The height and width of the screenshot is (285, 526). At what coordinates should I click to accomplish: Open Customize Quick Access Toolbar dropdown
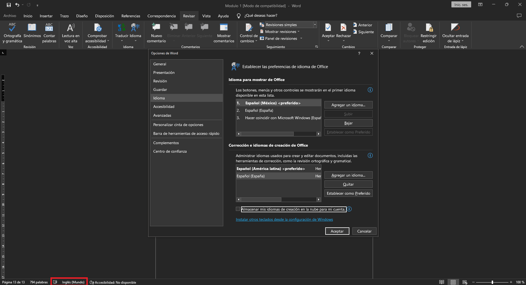tap(37, 5)
